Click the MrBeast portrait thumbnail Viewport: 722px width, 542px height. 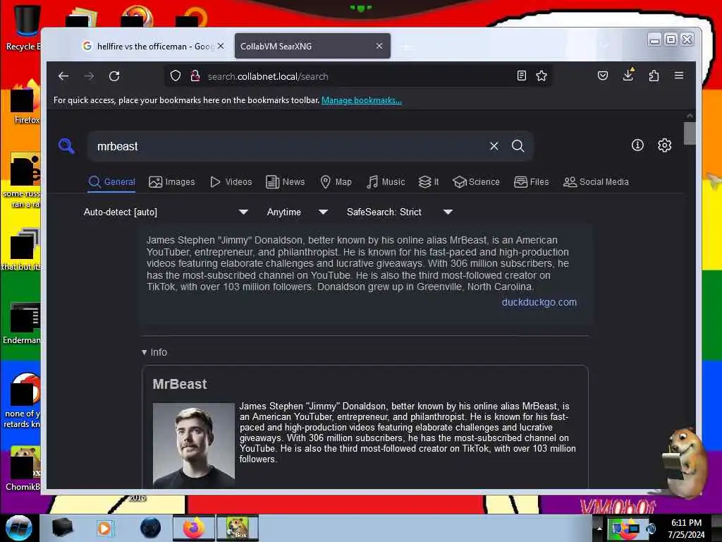tap(194, 445)
